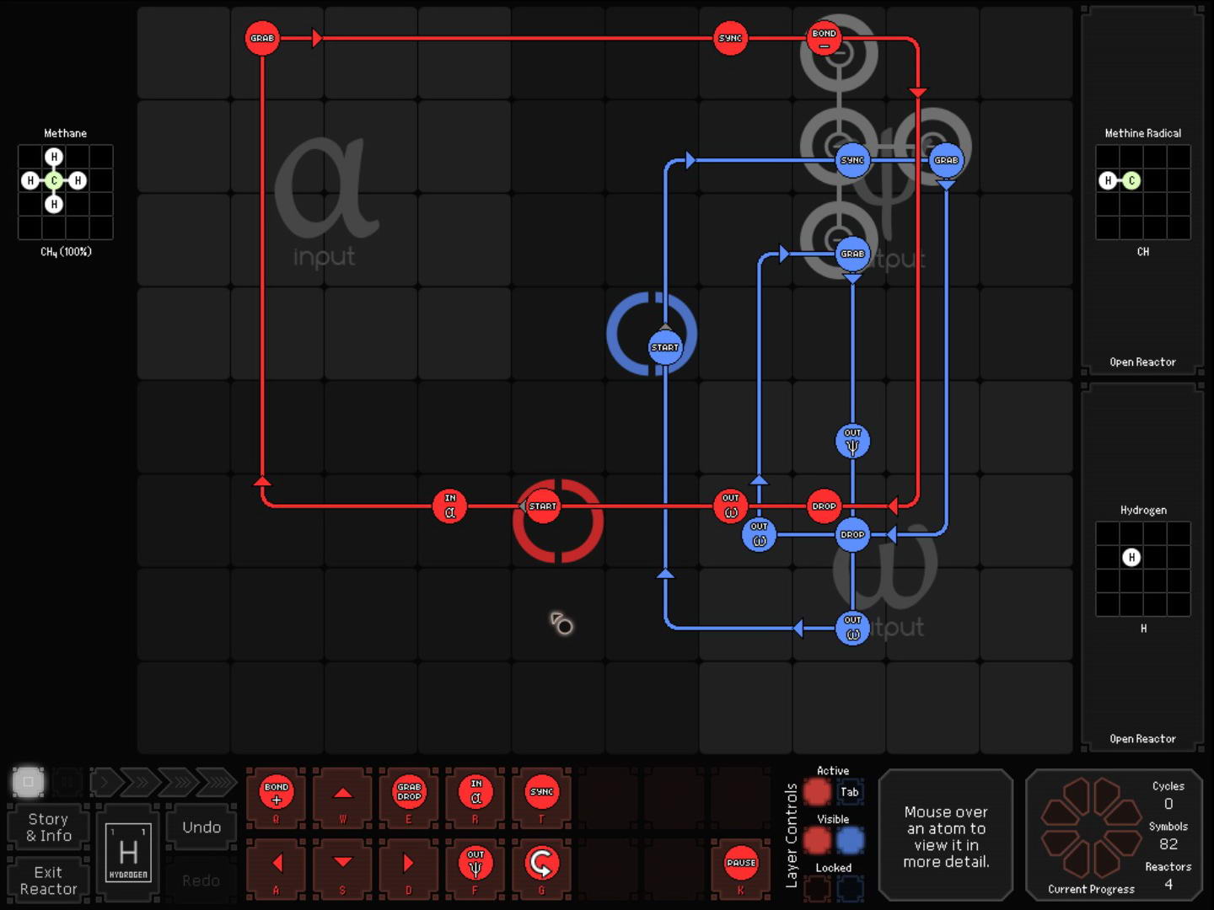Select the Out psi instruction tool
1214x910 pixels.
pos(475,864)
